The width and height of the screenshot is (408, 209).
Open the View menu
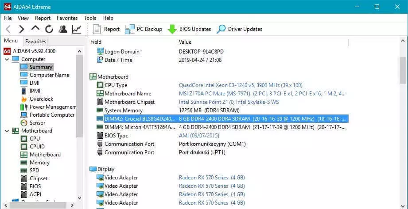point(23,18)
